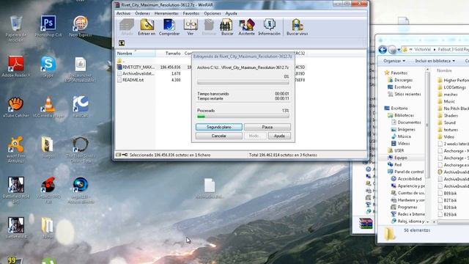Click the Comprobar icon in WinRAR

[x=169, y=27]
